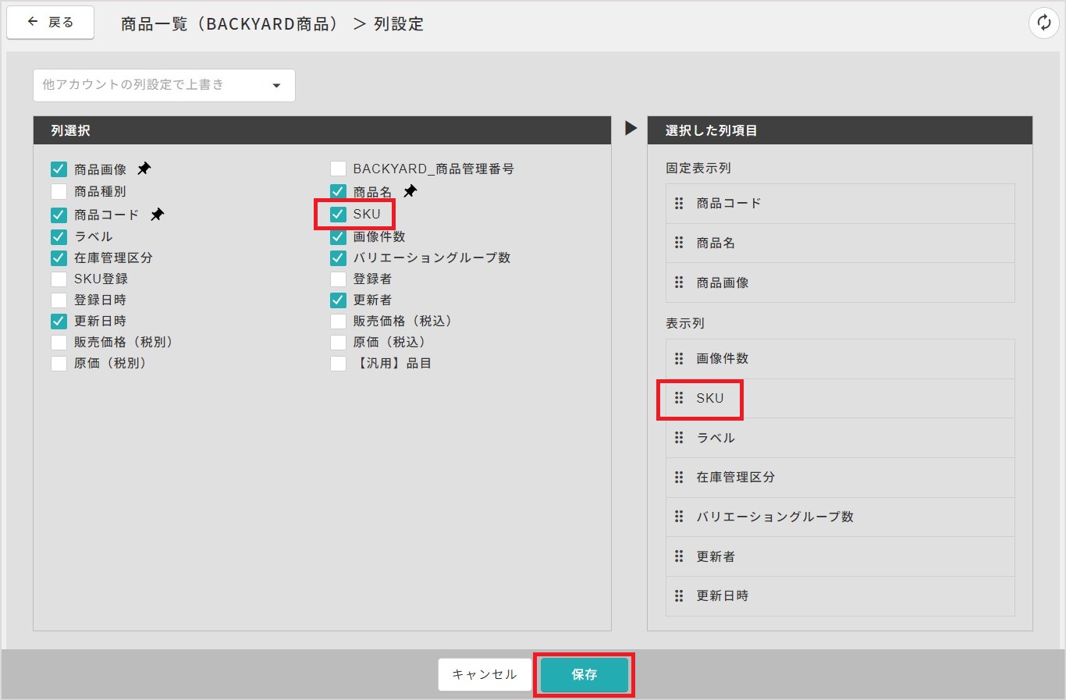Check the 登録日時 checkbox
The width and height of the screenshot is (1066, 700).
point(59,300)
